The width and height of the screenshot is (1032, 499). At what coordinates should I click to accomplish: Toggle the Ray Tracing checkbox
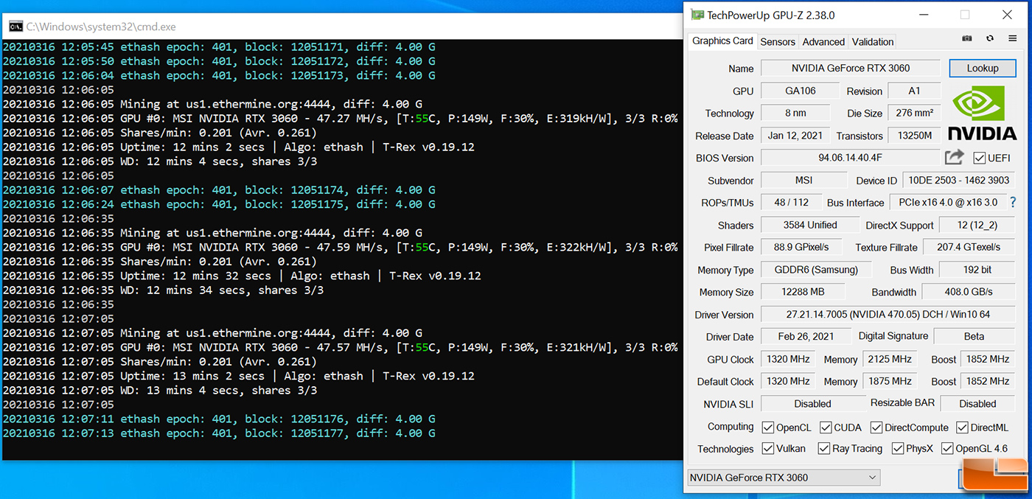823,448
